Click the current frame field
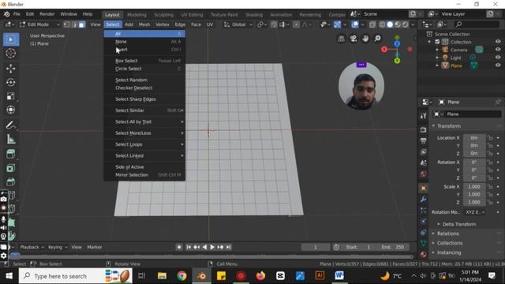This screenshot has width=505, height=284. point(316,247)
